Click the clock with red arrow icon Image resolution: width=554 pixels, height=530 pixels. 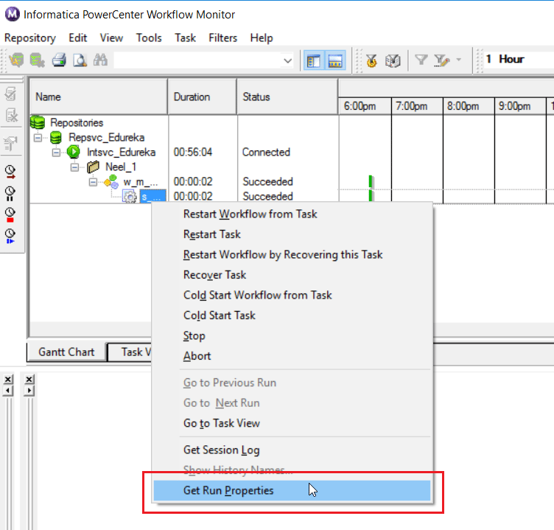point(10,172)
